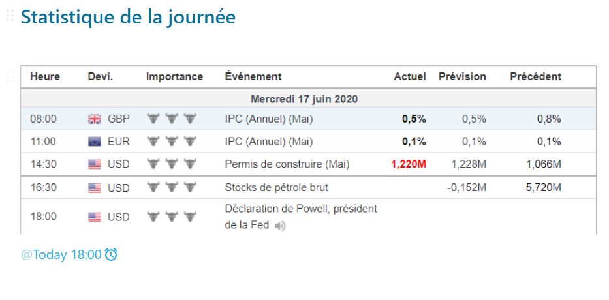This screenshot has height=300, width=609.
Task: Click the Mercredi 17 juin 2020 date row
Action: 304,99
